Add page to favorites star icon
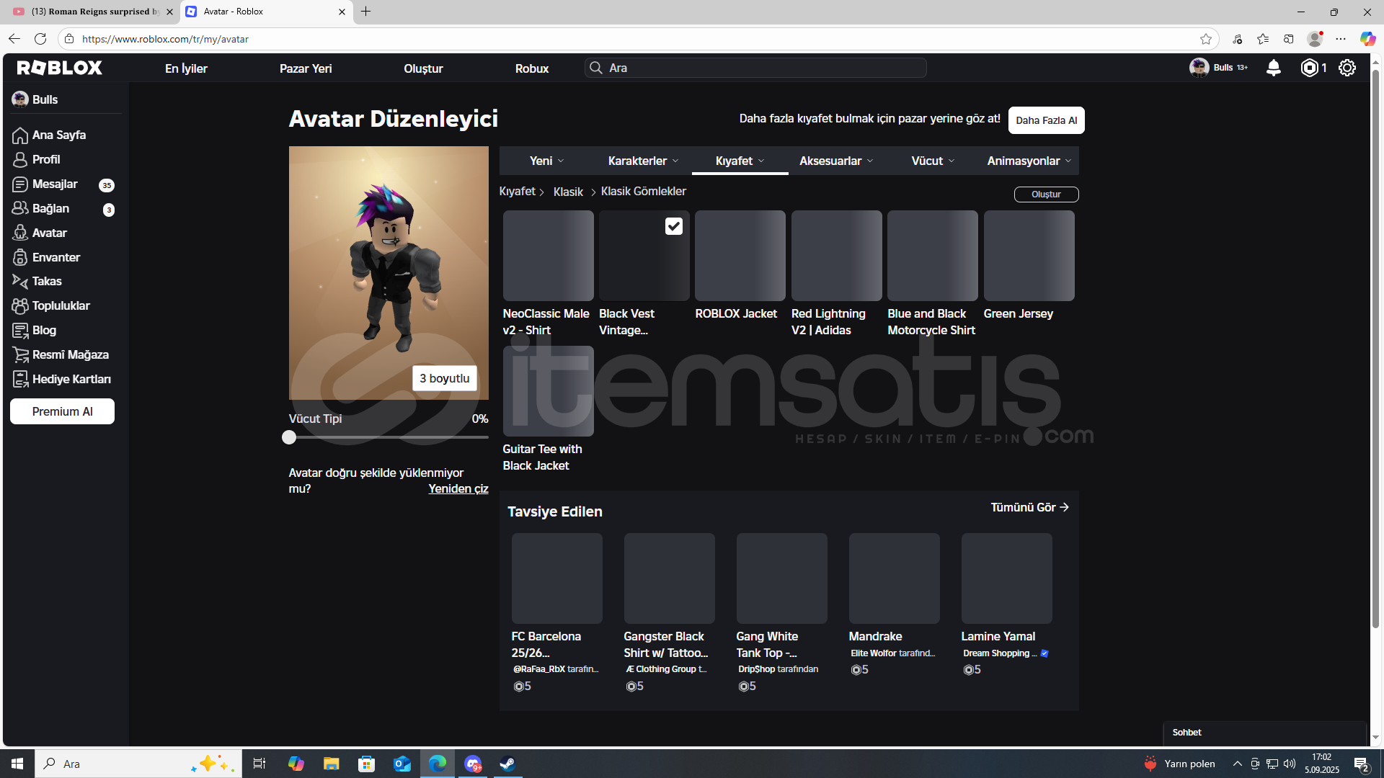The height and width of the screenshot is (778, 1384). pos(1206,39)
